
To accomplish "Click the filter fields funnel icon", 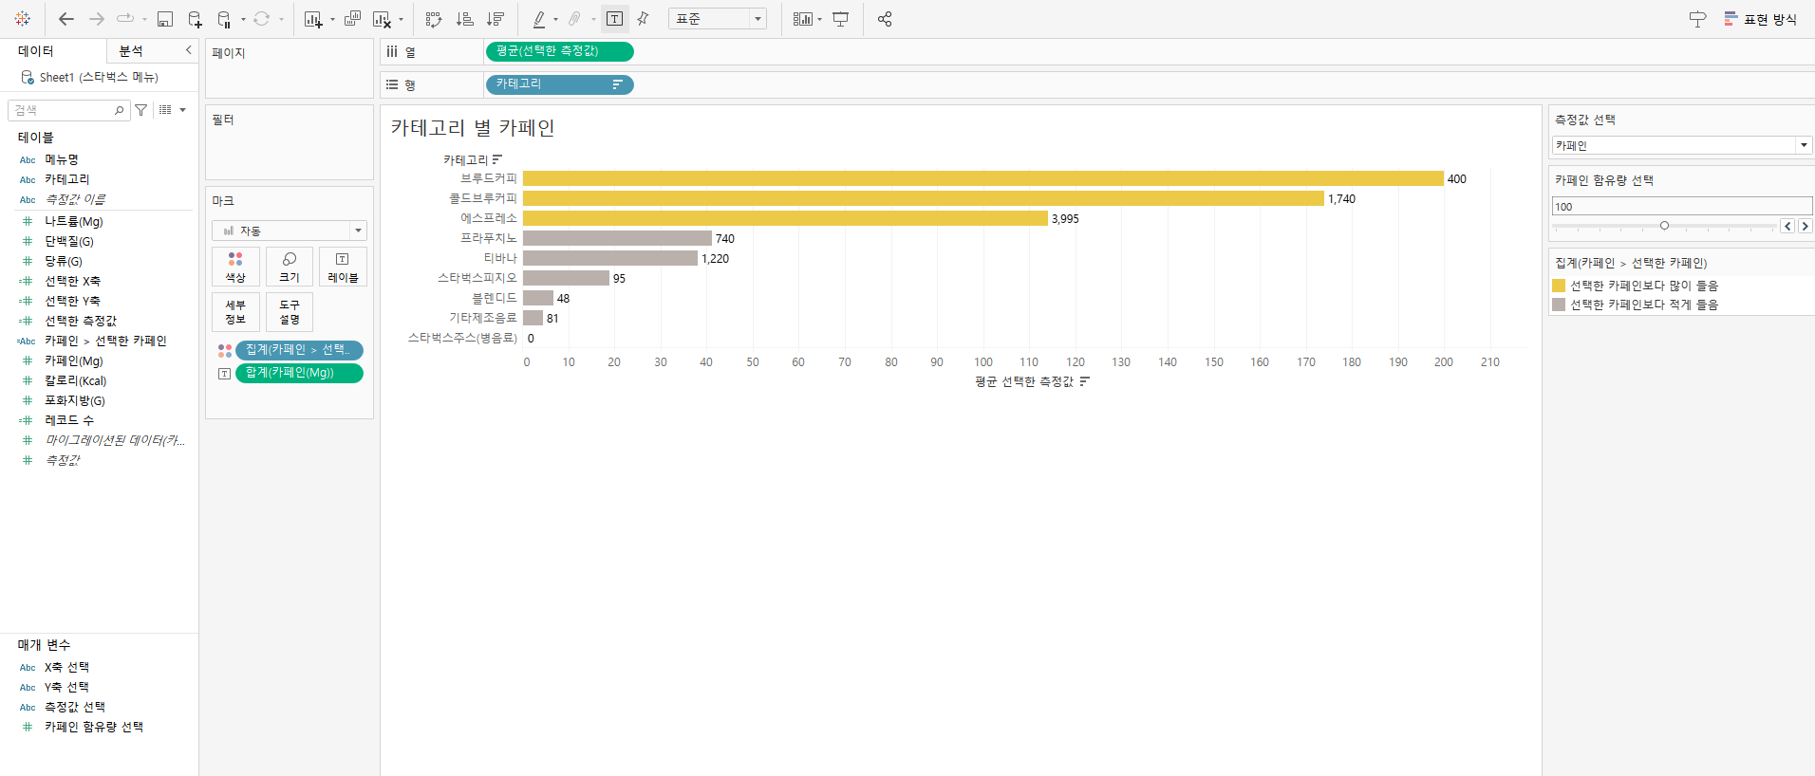I will 141,110.
